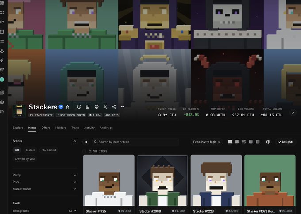Open the swap arrows icon in sidebar

[x=2, y=22]
